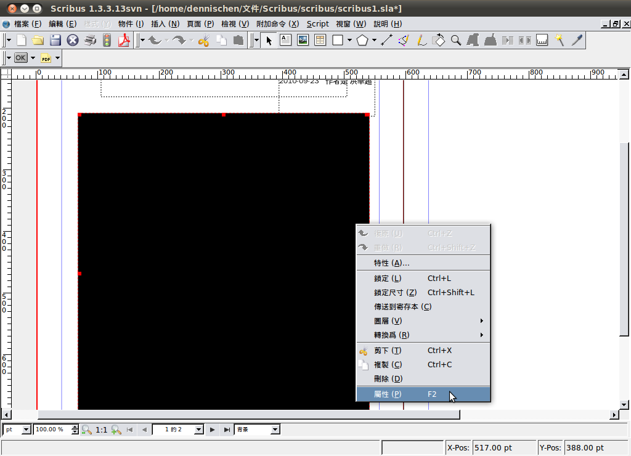Viewport: 631px width, 456px height.
Task: Open the 頁面 (P) menu
Action: click(200, 24)
